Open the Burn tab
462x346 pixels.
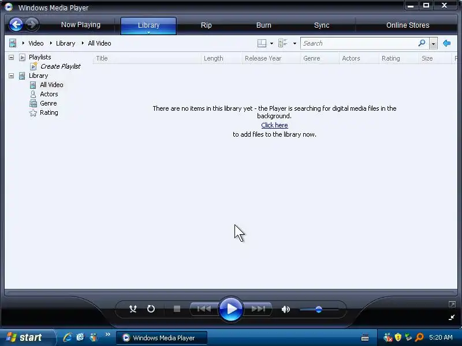[264, 25]
